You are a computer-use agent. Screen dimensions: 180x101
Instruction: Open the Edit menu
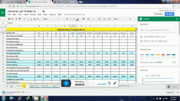coord(14,15)
